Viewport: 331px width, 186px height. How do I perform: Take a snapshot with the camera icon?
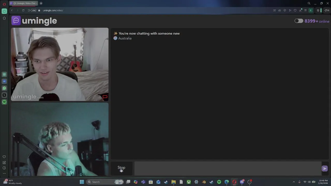pyautogui.click(x=280, y=10)
